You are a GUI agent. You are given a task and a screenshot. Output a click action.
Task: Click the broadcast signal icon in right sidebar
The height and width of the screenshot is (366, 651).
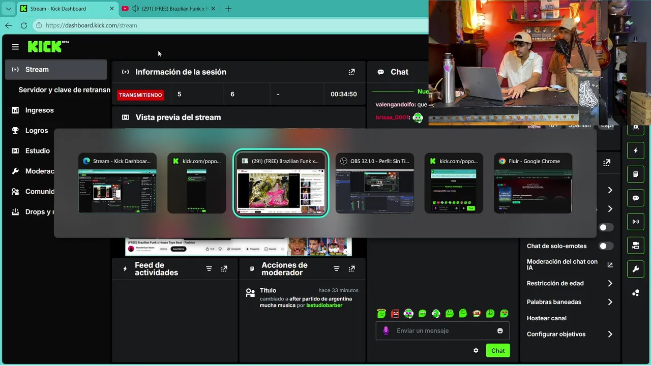(x=636, y=222)
